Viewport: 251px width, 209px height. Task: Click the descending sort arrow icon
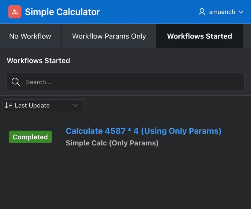pyautogui.click(x=8, y=105)
